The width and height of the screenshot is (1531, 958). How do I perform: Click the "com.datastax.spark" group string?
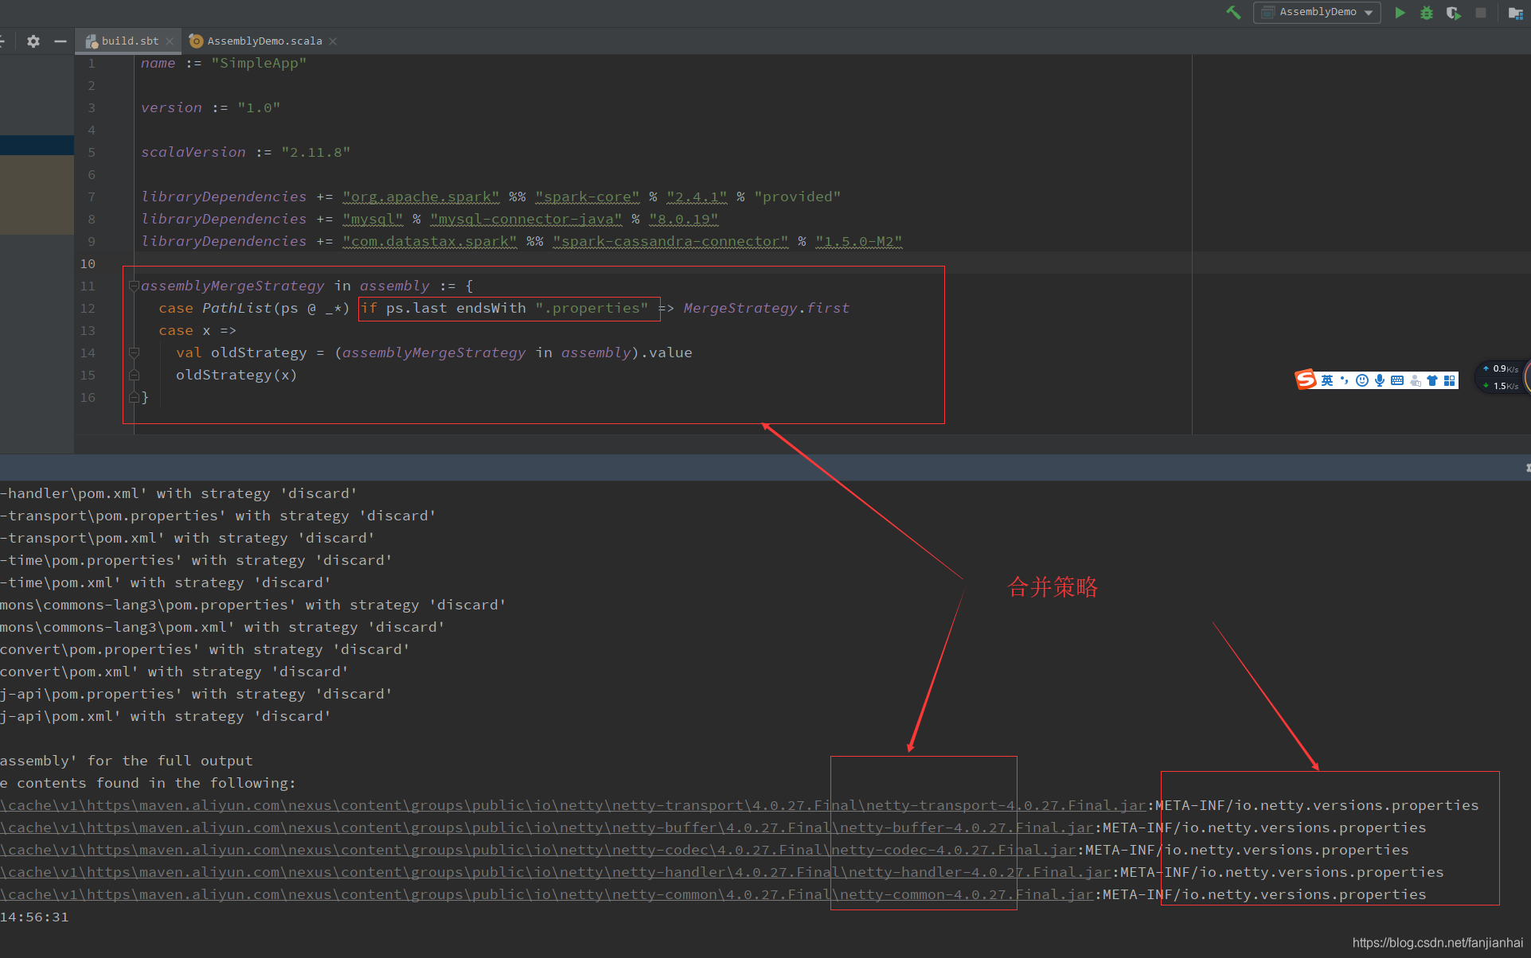(x=430, y=241)
